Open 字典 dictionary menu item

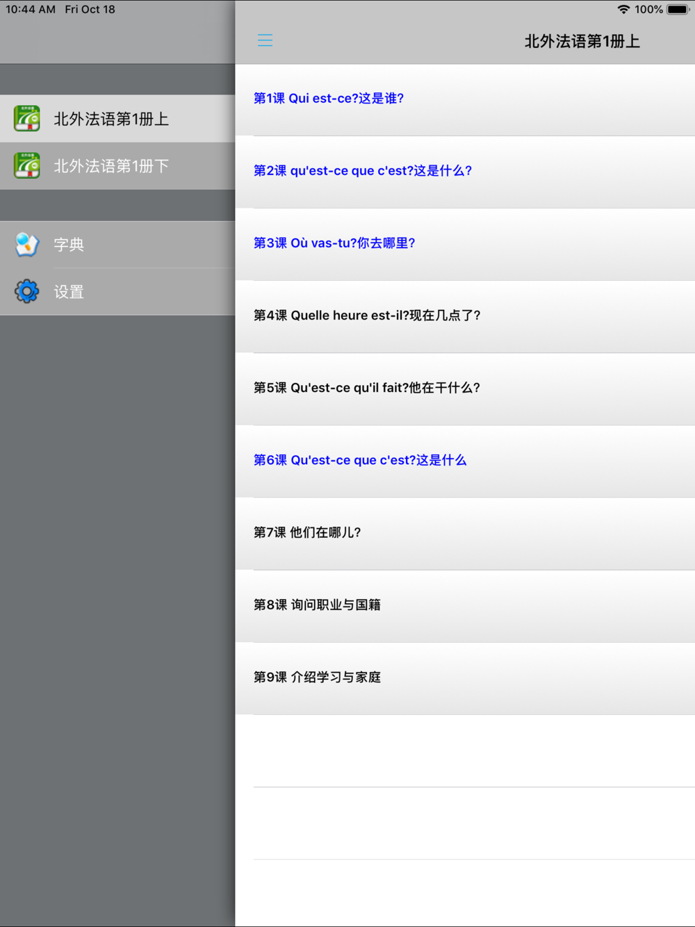coord(117,245)
